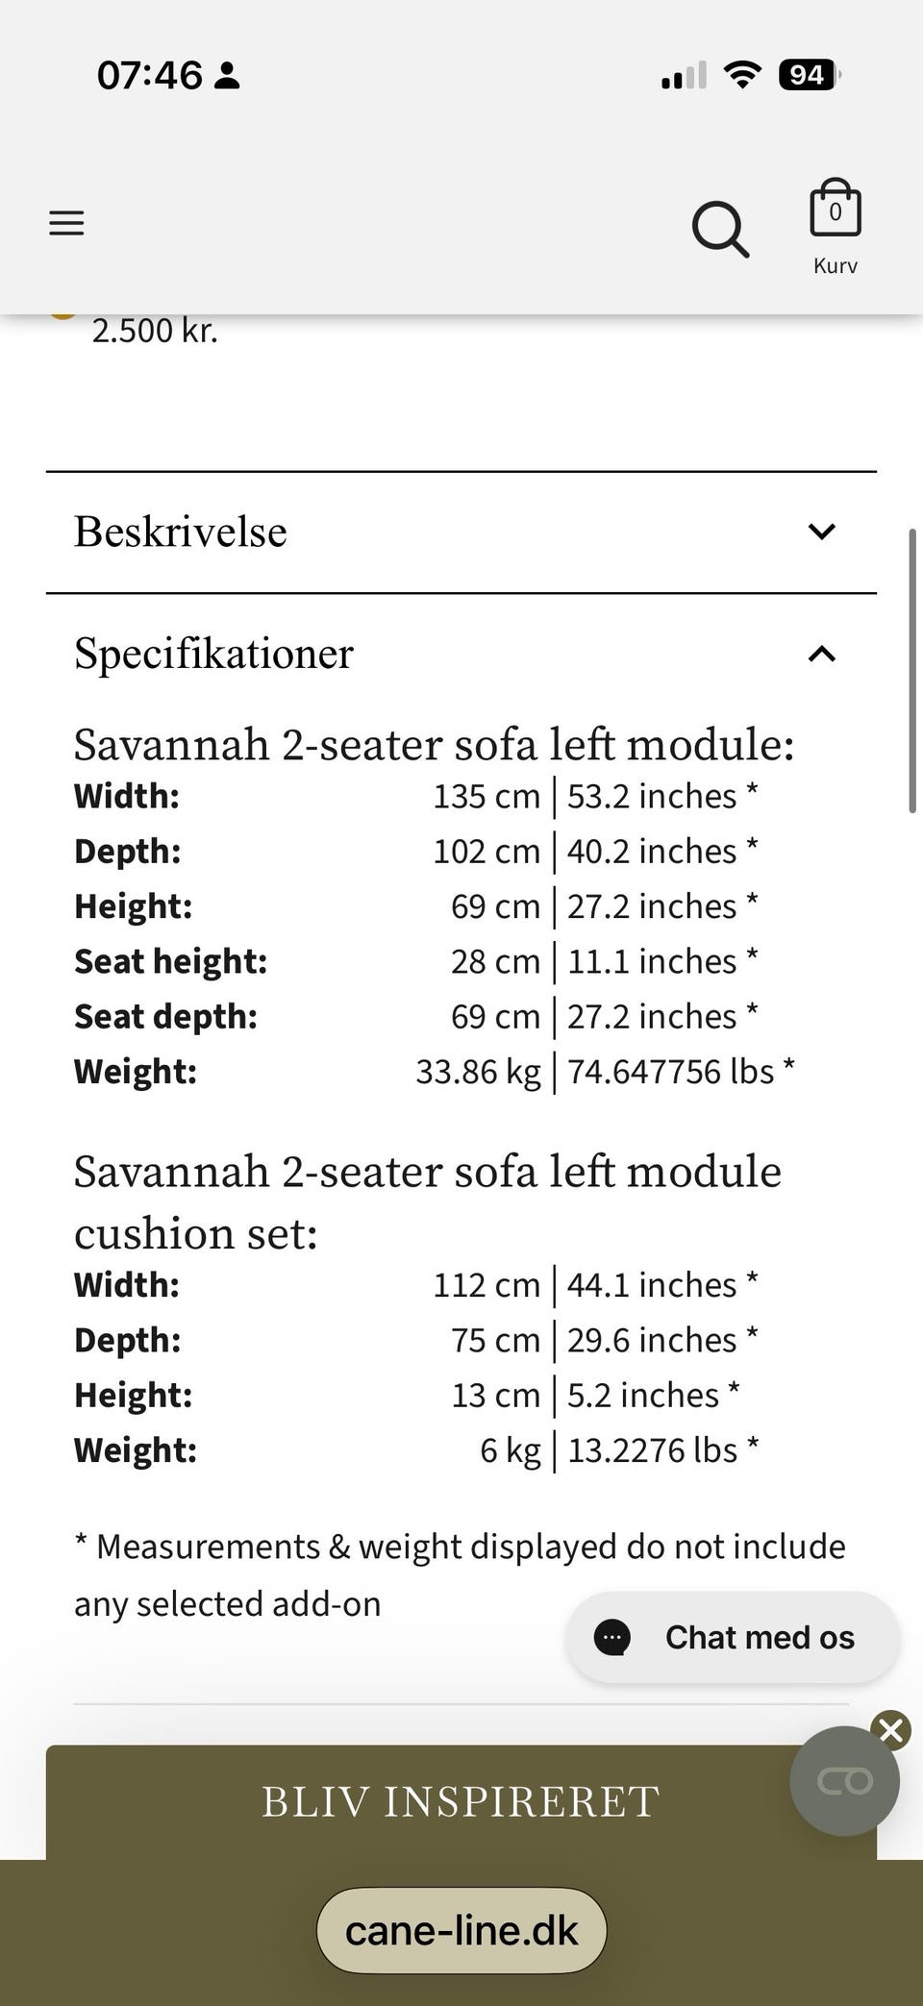The image size is (923, 2006).
Task: Tap the round floating link widget
Action: point(844,1781)
